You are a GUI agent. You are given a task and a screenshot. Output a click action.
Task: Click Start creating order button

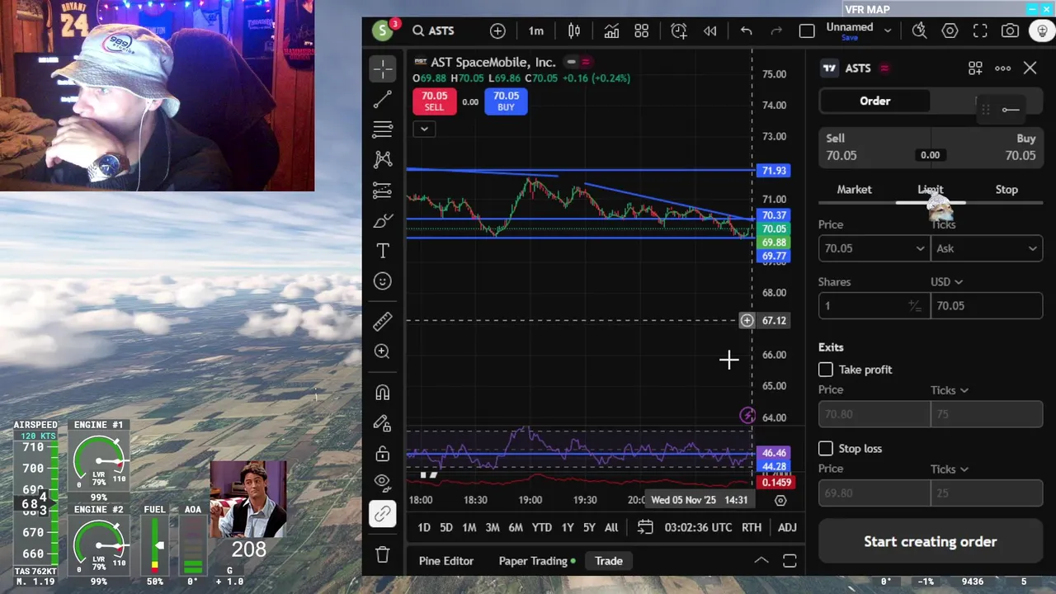point(931,542)
